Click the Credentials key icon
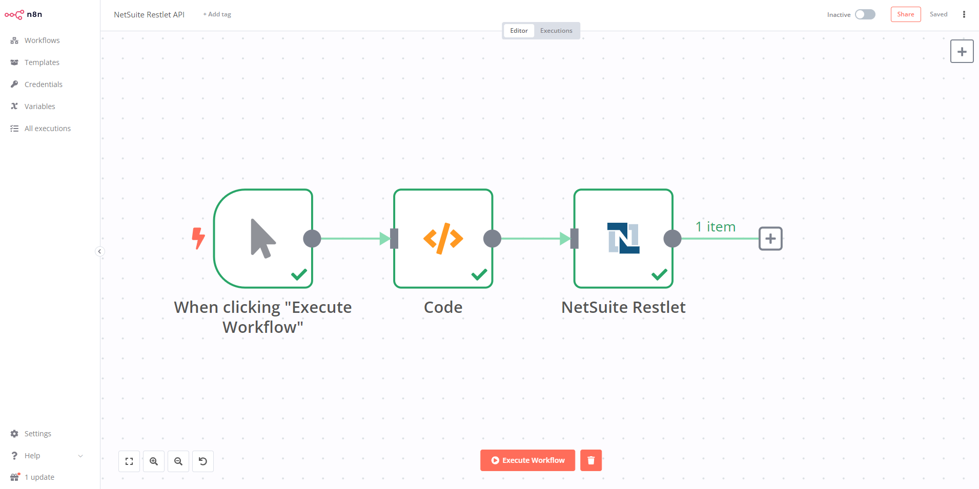979x489 pixels. pos(14,84)
